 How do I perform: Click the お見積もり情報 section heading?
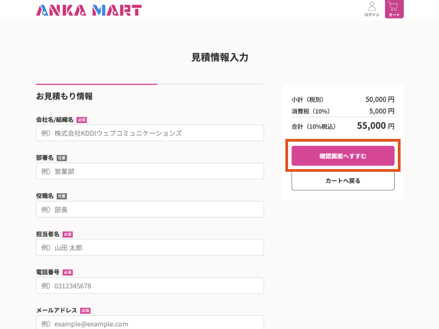[64, 96]
